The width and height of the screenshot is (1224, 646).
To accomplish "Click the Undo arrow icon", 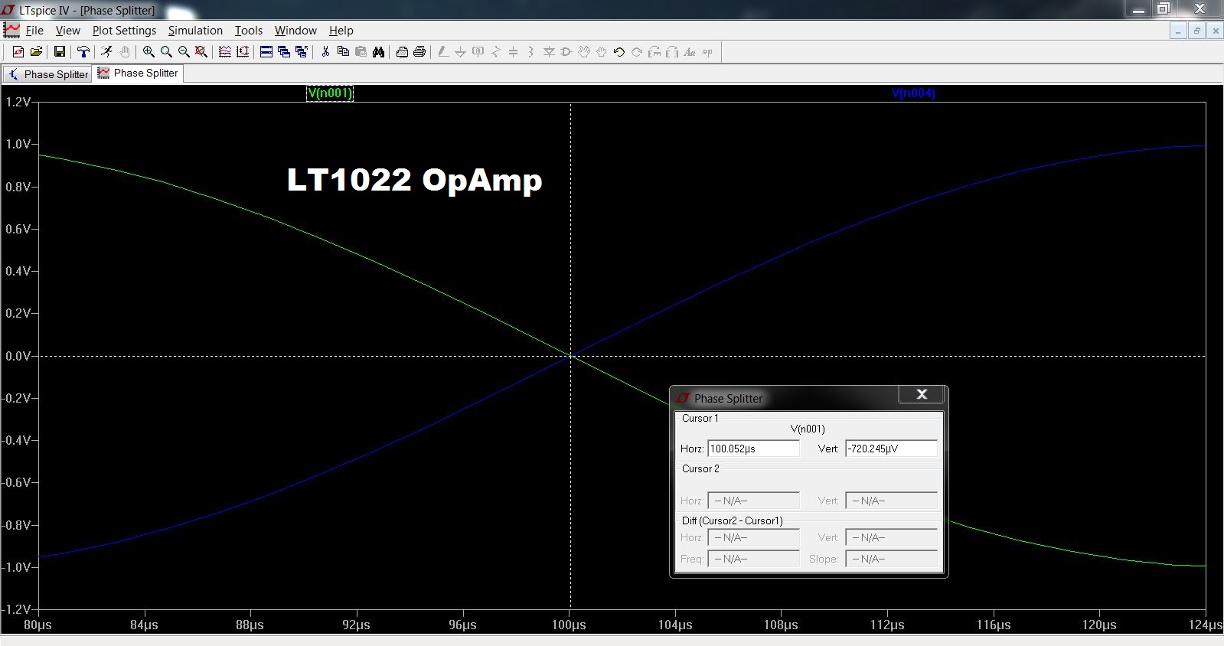I will pyautogui.click(x=619, y=52).
